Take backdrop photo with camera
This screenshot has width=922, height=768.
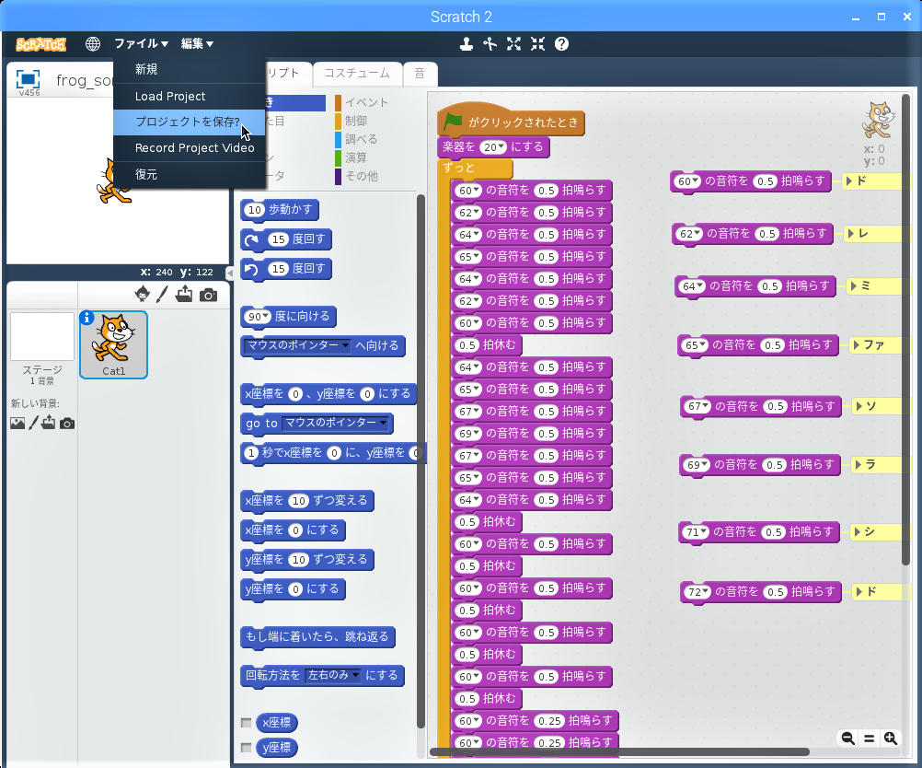tap(67, 424)
